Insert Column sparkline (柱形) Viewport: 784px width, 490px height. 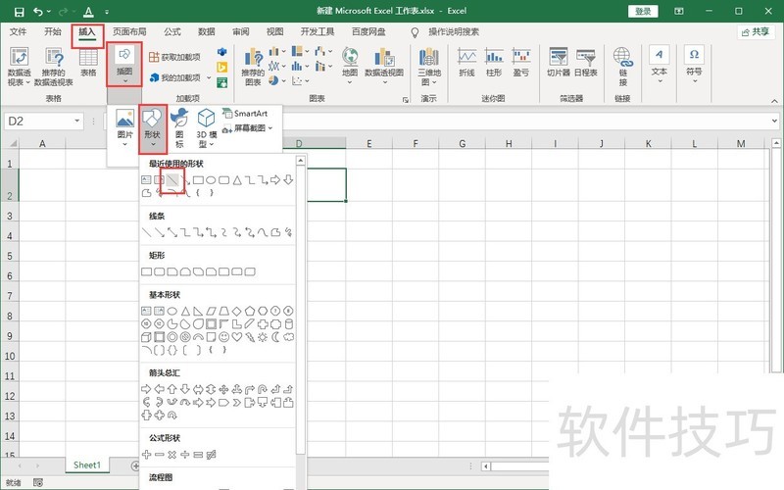click(494, 63)
